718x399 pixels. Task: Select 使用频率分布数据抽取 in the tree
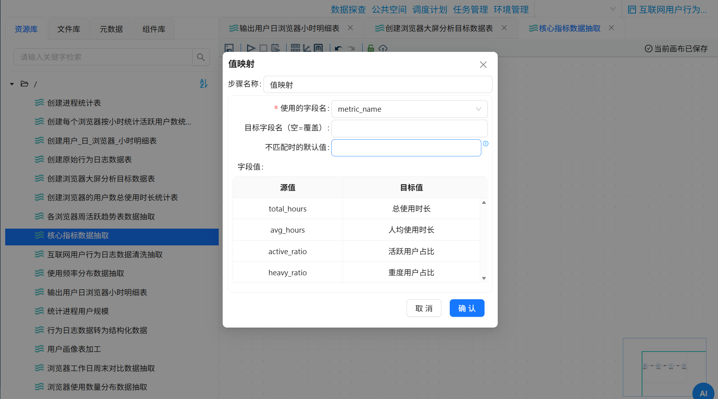coord(86,273)
